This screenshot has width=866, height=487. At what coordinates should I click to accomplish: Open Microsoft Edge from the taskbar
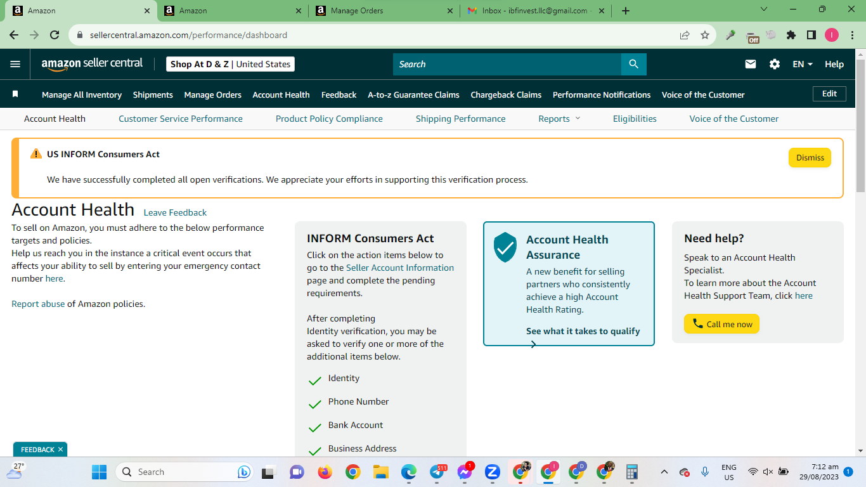click(409, 472)
